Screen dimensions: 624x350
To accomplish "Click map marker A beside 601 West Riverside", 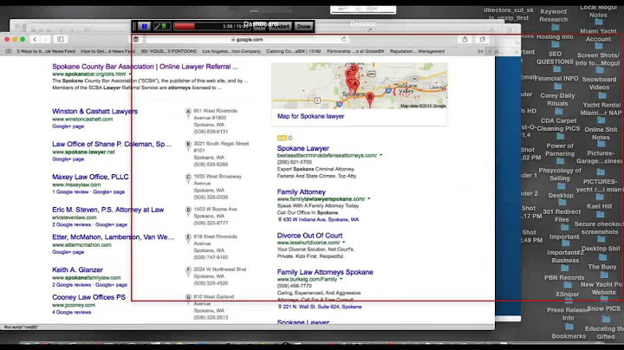I will pos(188,113).
